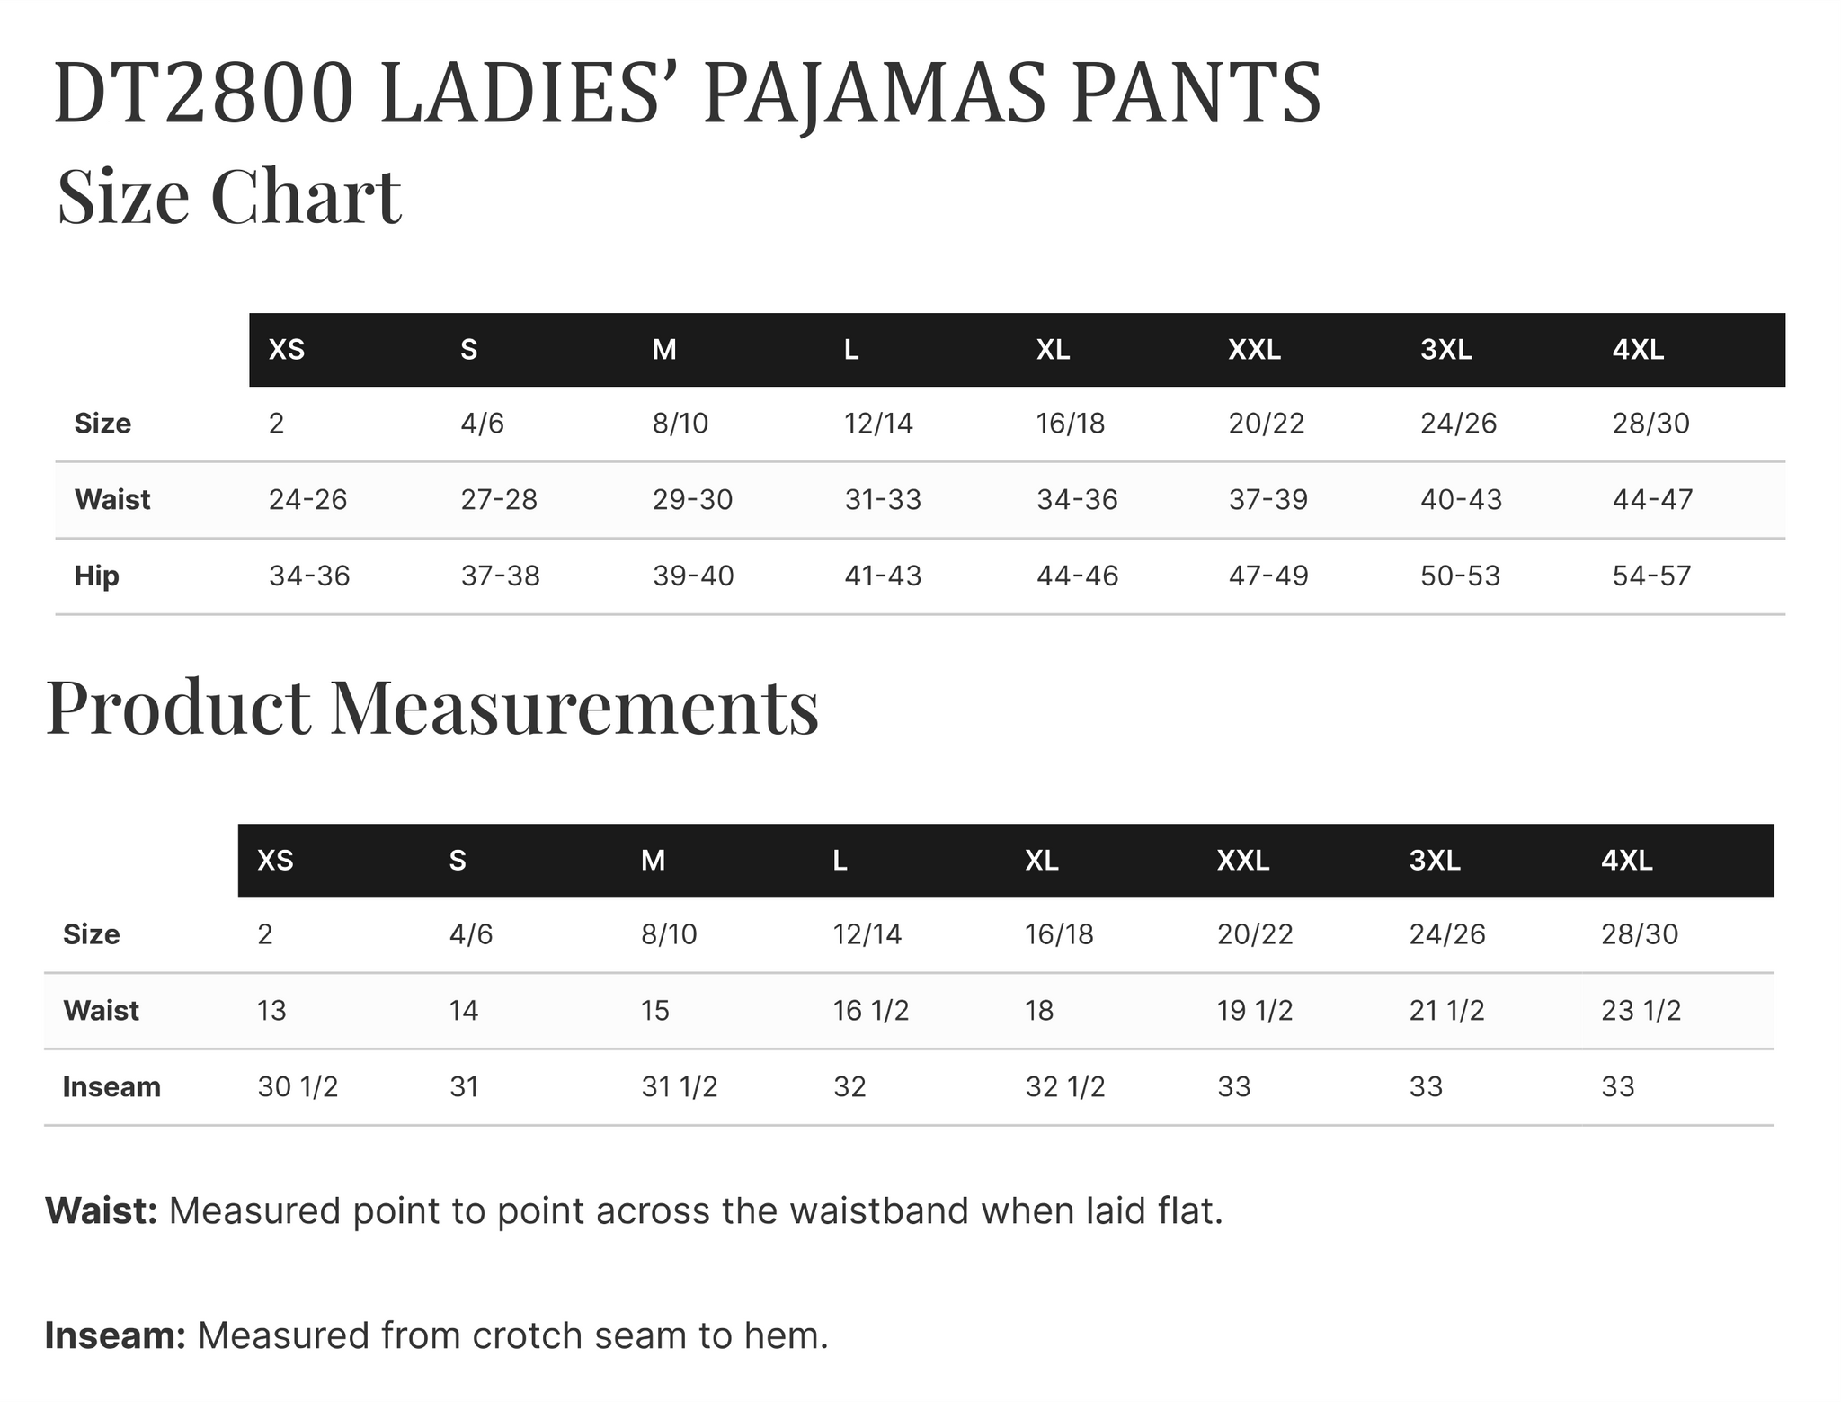The image size is (1841, 1402).
Task: Click XL header in Product Measurements table
Action: pos(1042,861)
